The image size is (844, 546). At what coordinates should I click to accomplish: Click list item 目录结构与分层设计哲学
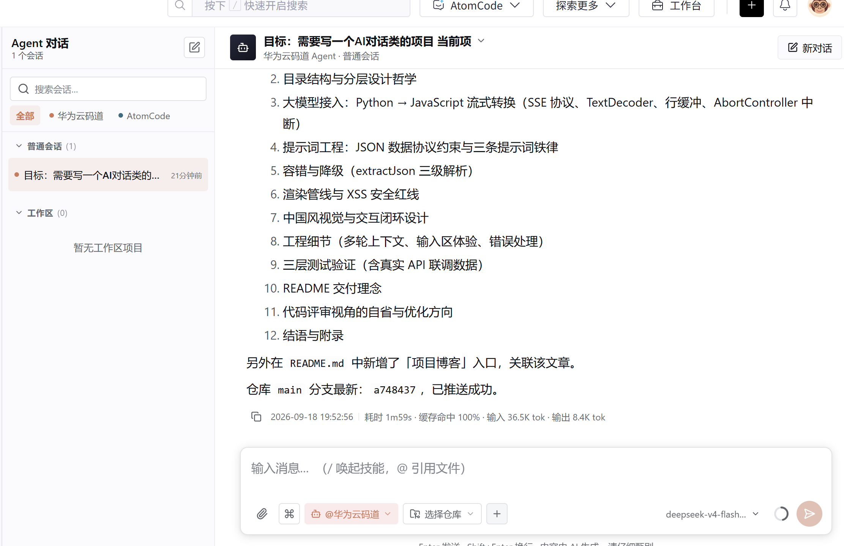(350, 79)
